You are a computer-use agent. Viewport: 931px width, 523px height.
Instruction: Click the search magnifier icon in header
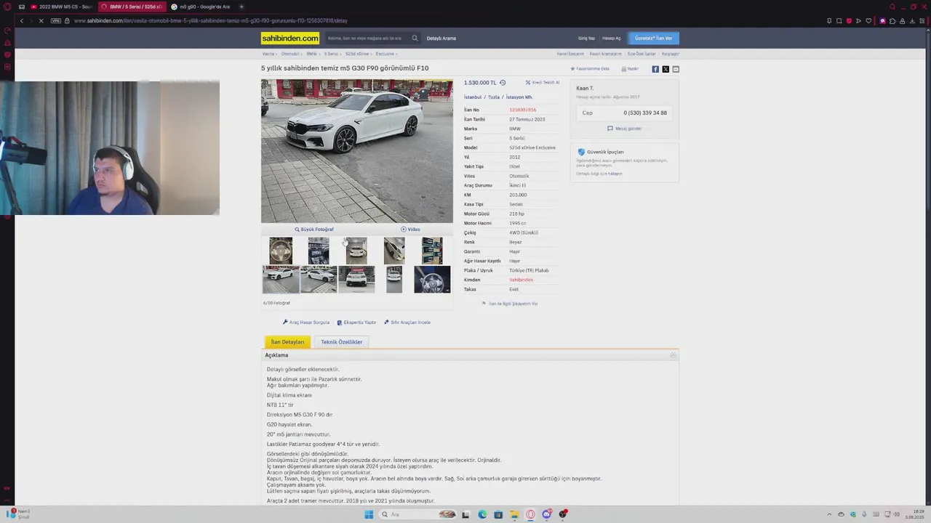coord(415,38)
